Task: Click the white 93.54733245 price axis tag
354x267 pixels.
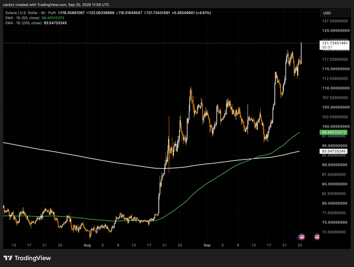Action: 334,151
